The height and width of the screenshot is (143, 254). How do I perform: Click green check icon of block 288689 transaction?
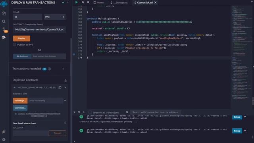[81, 131]
